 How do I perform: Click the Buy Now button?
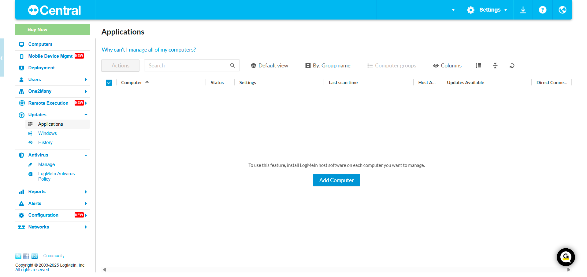click(x=53, y=30)
